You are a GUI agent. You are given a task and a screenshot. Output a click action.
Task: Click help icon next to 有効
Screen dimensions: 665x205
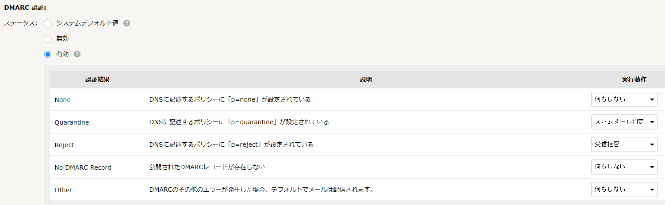click(x=77, y=54)
